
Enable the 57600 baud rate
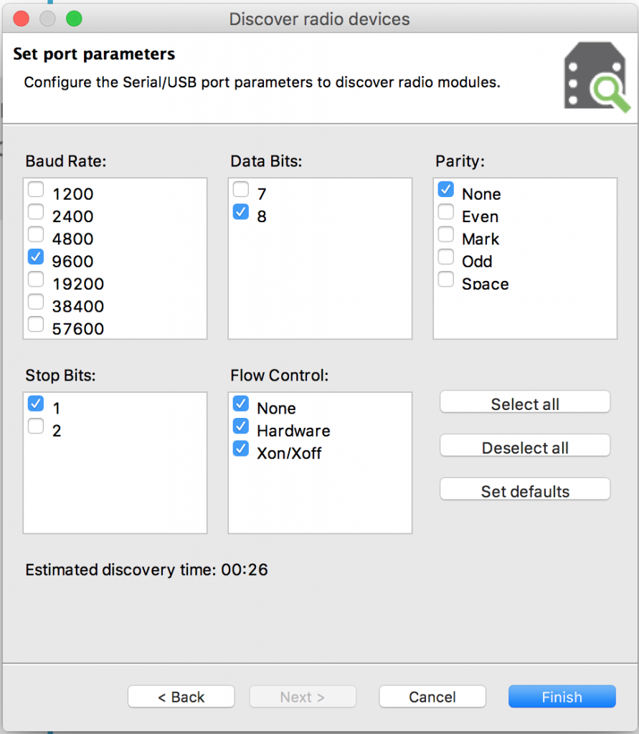35,324
